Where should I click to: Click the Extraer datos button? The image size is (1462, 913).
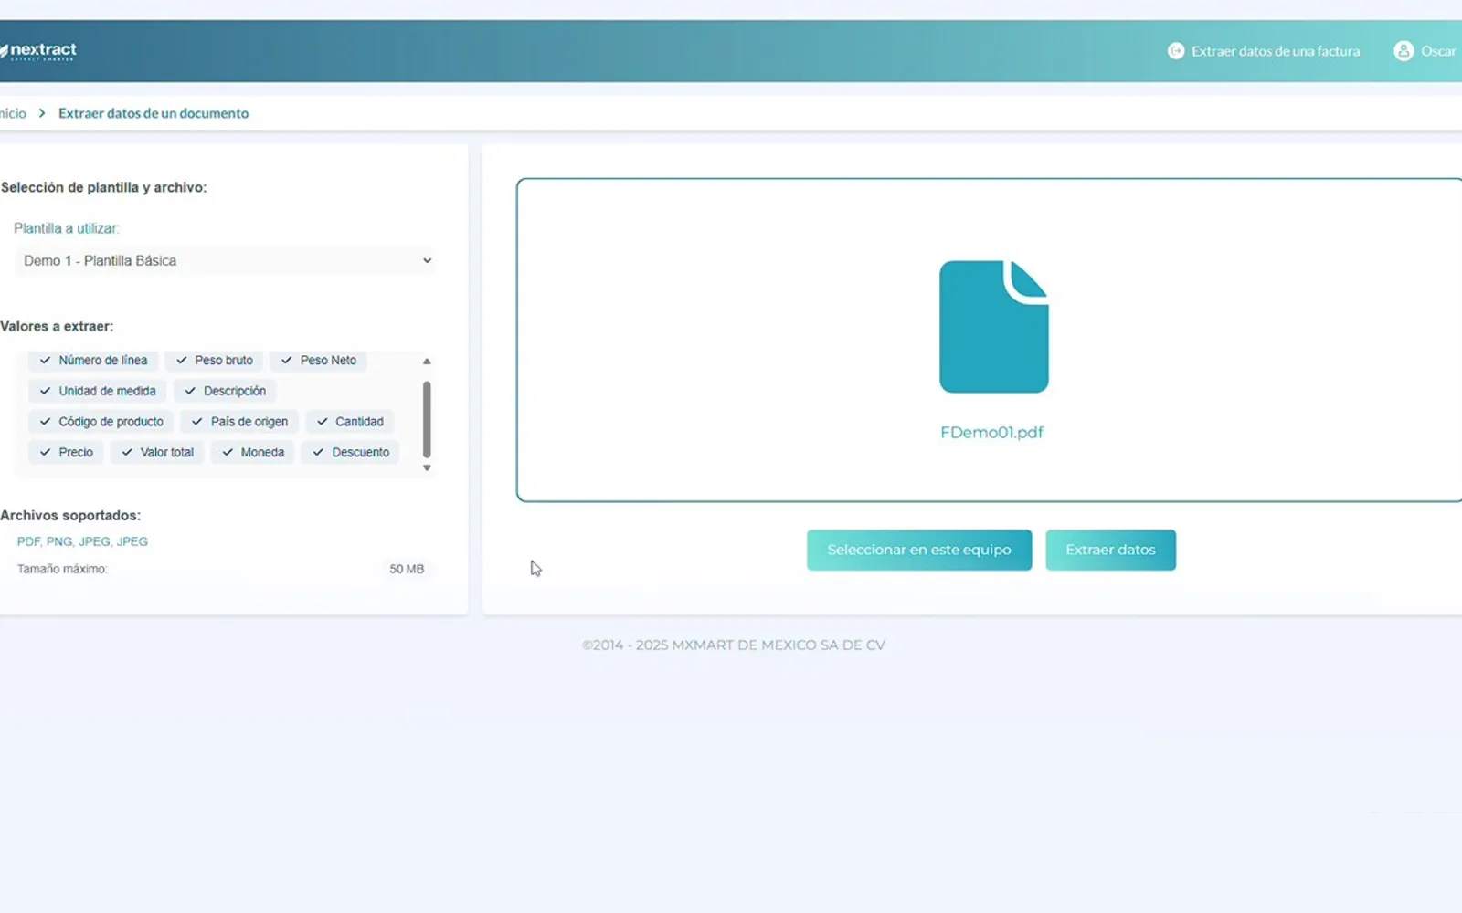point(1110,550)
